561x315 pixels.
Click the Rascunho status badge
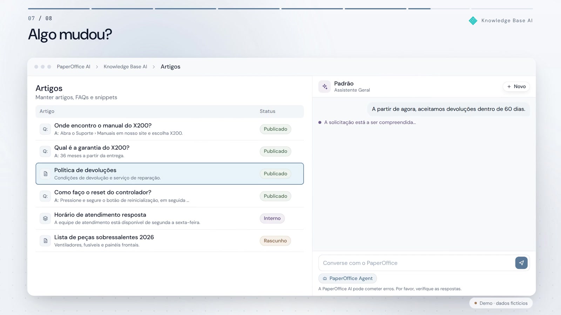pyautogui.click(x=275, y=241)
